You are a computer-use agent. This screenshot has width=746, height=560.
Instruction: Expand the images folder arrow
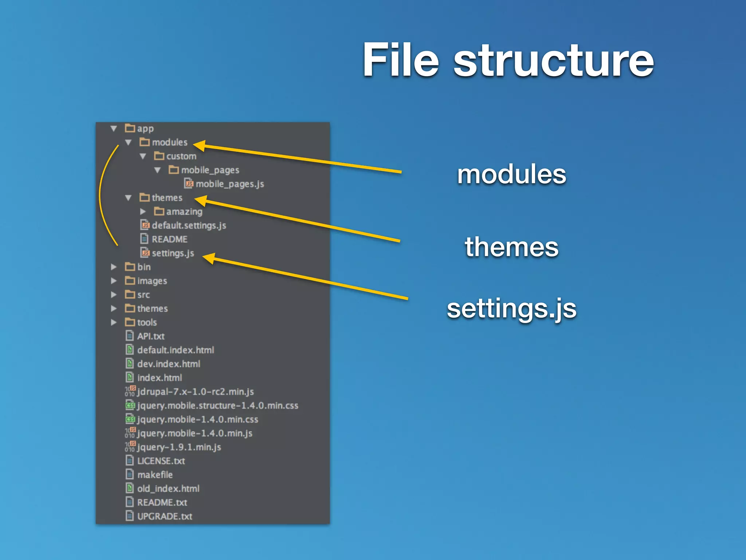click(114, 281)
